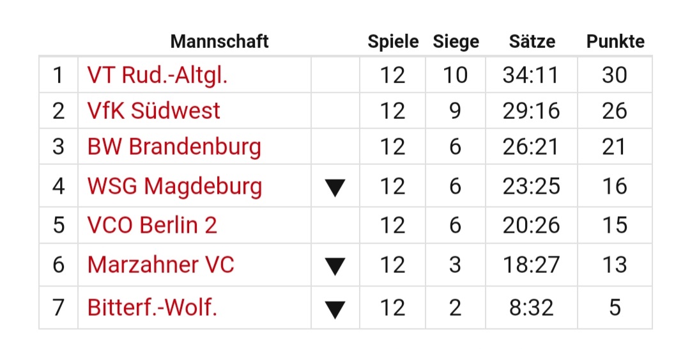Select the BW Brandenburg team link
This screenshot has height=349, width=690.
(x=174, y=147)
